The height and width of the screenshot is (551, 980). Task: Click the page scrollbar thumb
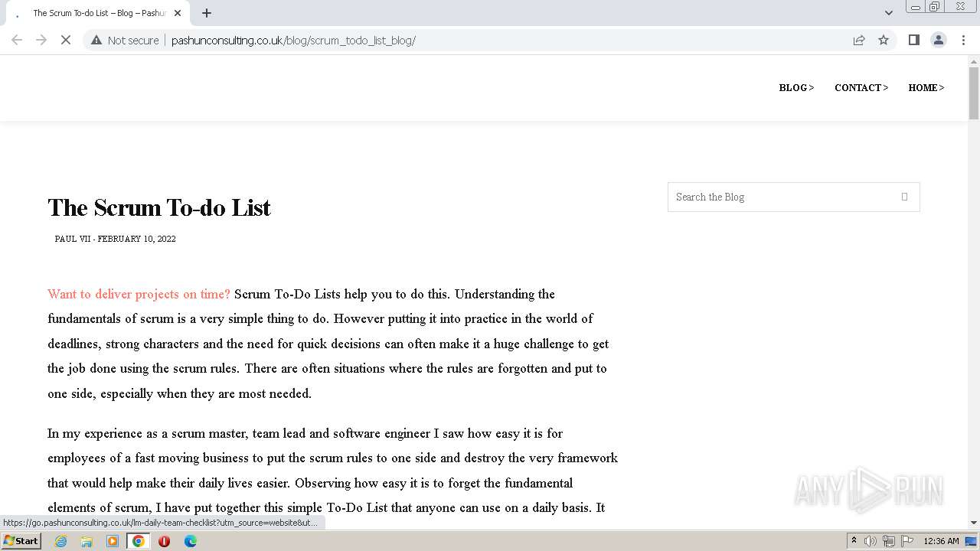(974, 93)
